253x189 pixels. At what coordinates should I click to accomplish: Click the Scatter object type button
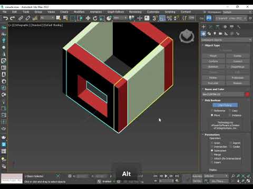[238, 56]
